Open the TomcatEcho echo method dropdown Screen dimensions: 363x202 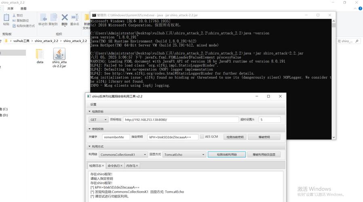point(184,155)
